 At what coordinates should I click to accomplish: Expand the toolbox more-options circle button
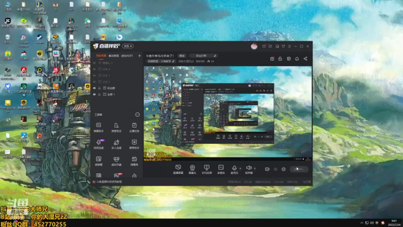click(x=138, y=115)
